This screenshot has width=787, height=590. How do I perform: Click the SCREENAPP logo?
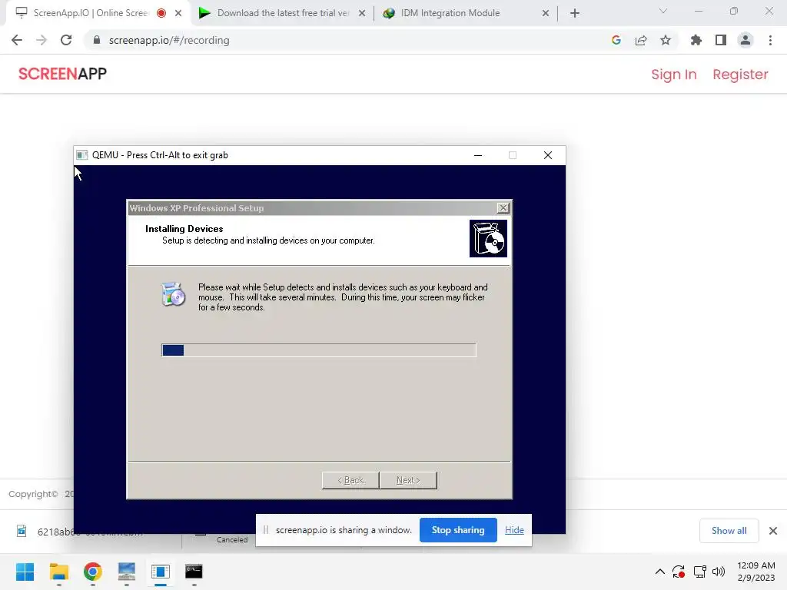62,74
